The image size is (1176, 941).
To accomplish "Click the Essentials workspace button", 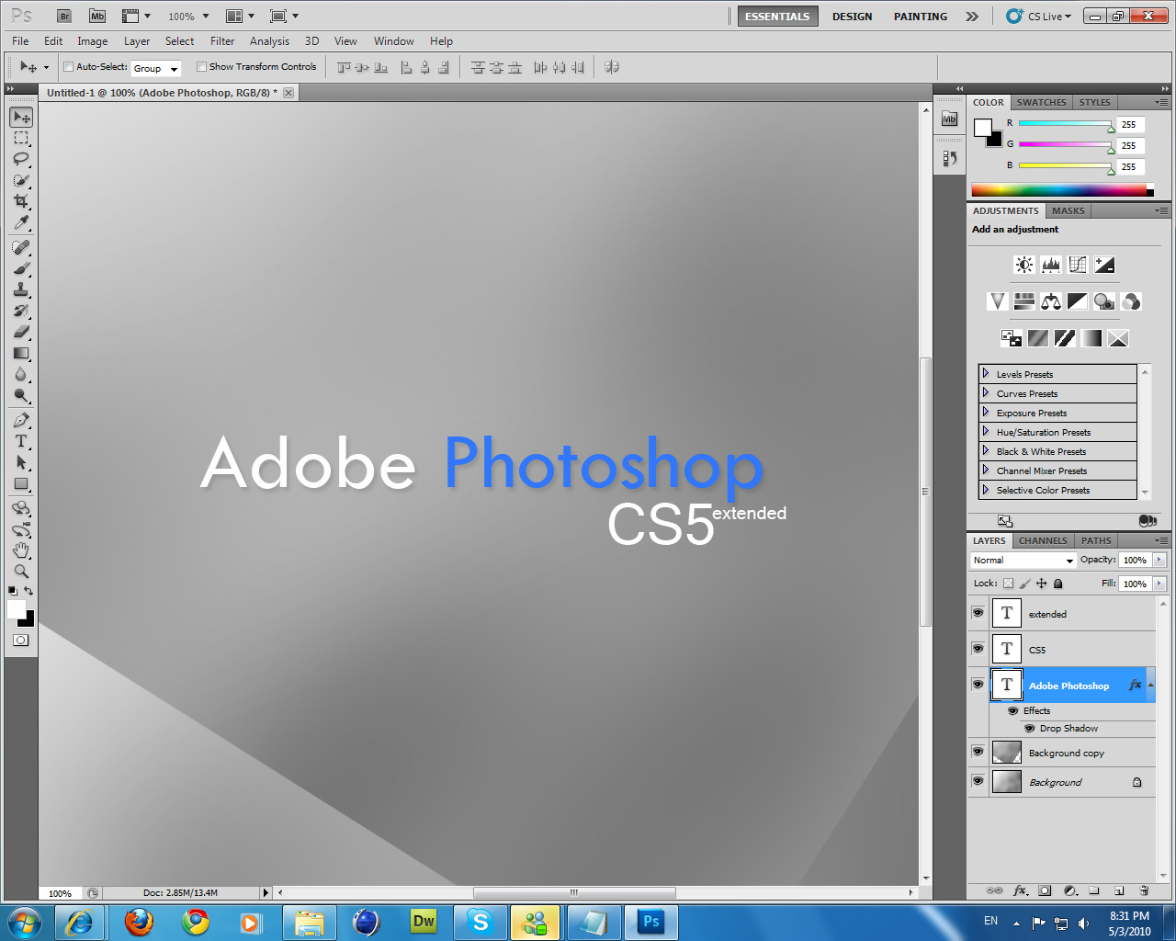I will tap(777, 17).
